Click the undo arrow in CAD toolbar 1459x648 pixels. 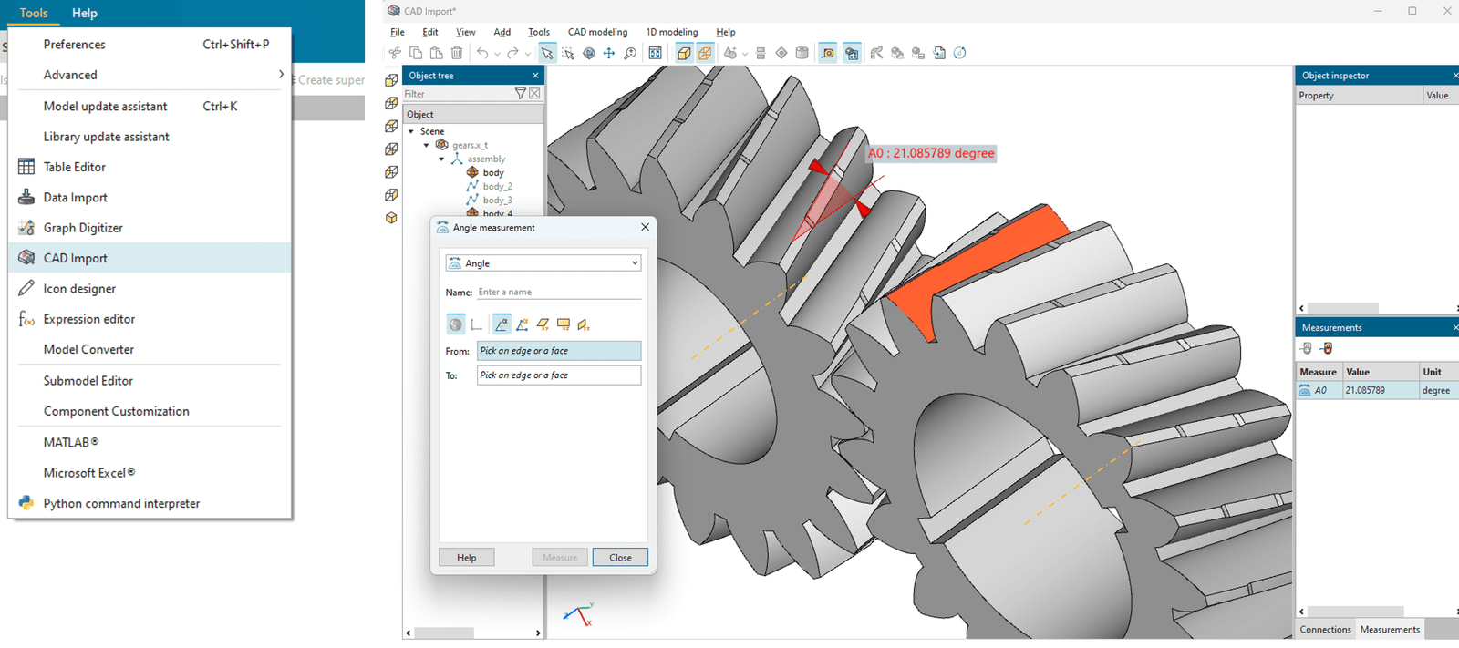point(482,53)
